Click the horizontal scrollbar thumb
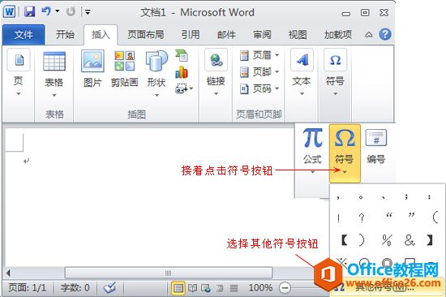Screen dimensions: 446x297 tap(169, 273)
